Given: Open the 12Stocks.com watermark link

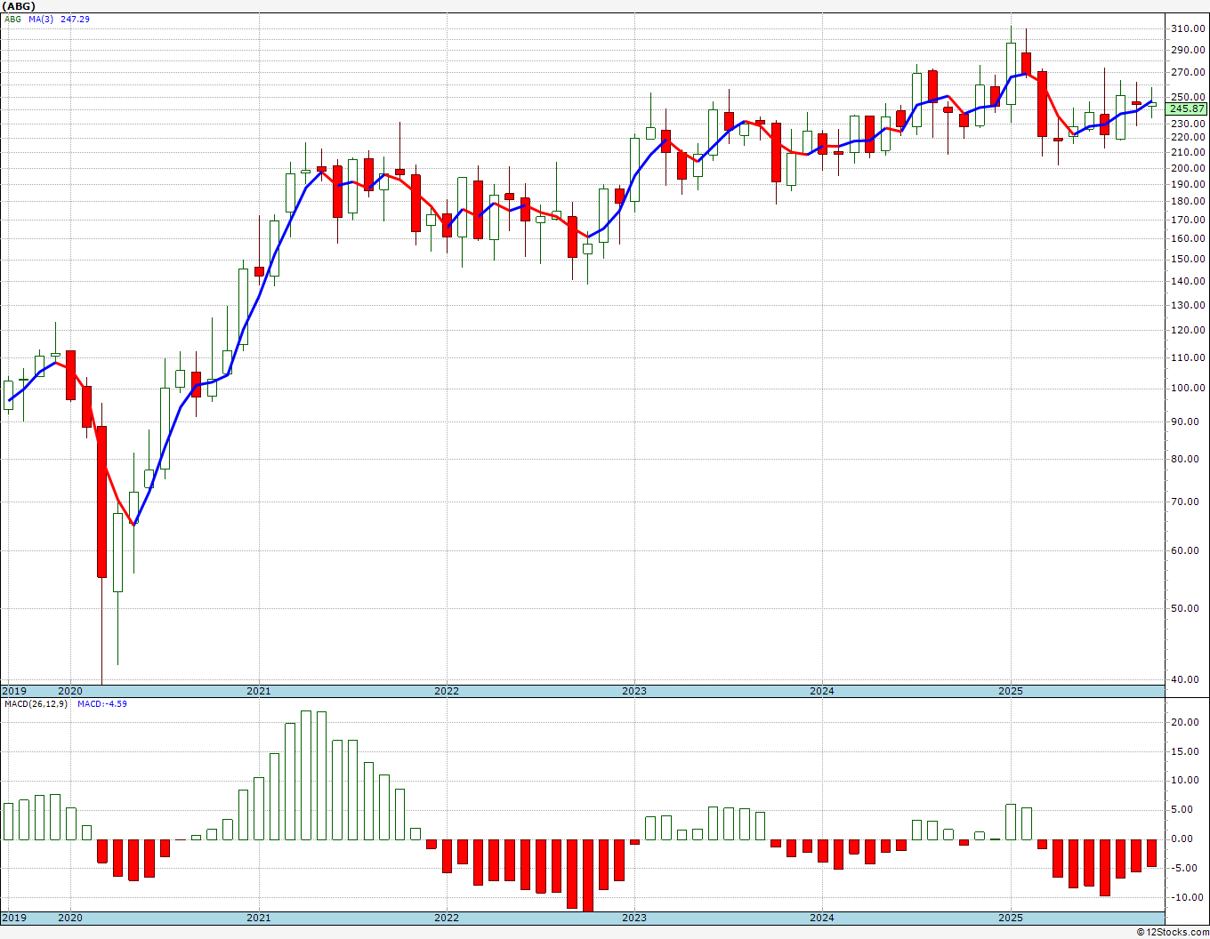Looking at the screenshot, I should tap(1174, 932).
